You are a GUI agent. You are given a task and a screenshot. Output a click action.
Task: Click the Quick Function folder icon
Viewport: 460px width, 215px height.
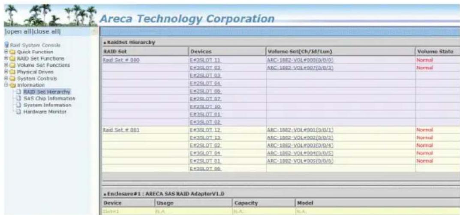pos(13,52)
